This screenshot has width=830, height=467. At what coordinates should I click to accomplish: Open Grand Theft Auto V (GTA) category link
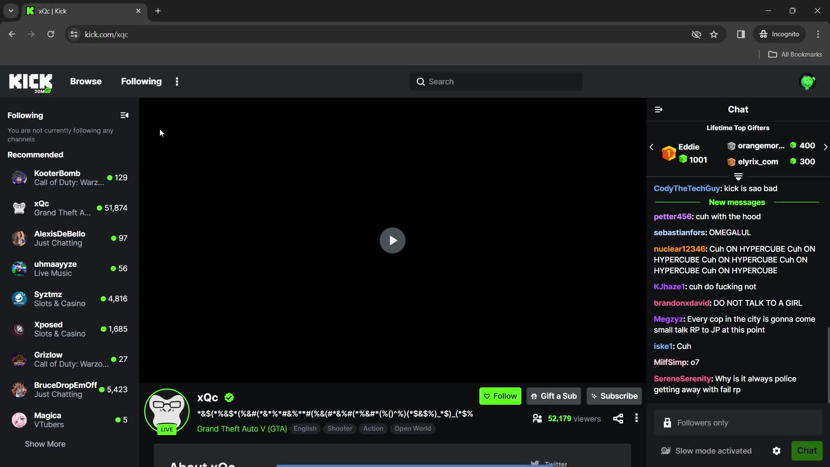[242, 429]
